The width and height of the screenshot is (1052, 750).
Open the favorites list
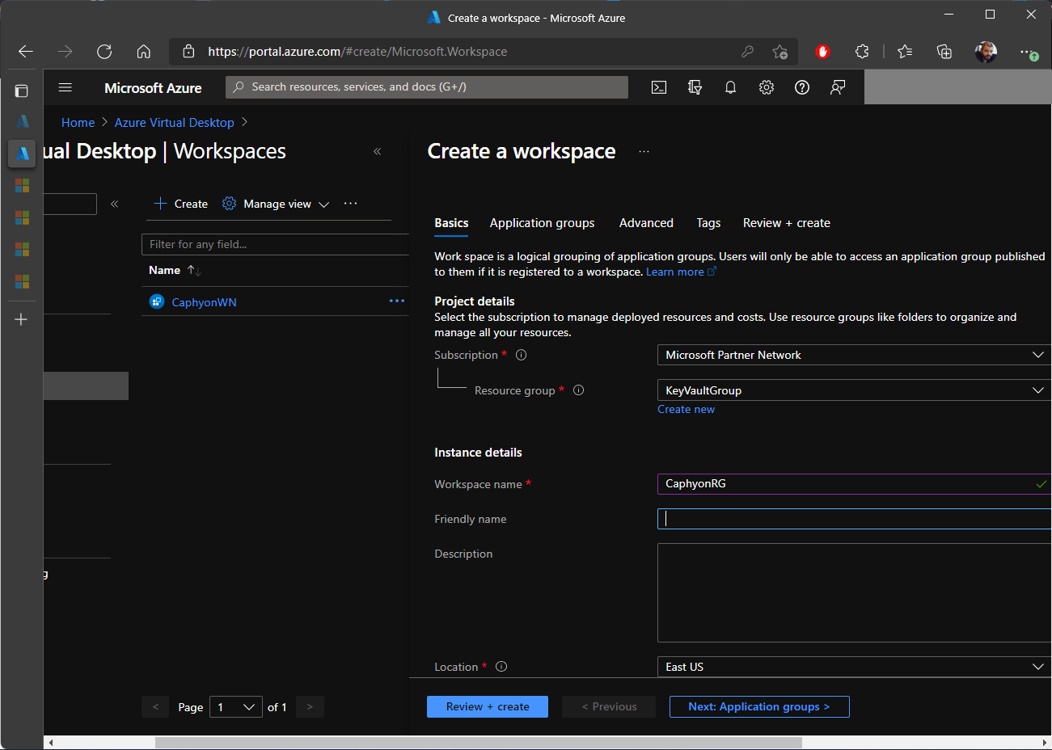905,52
